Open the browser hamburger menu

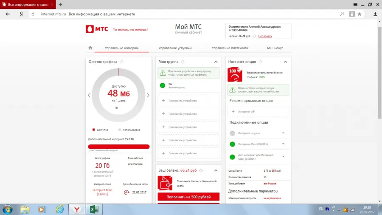click(355, 4)
